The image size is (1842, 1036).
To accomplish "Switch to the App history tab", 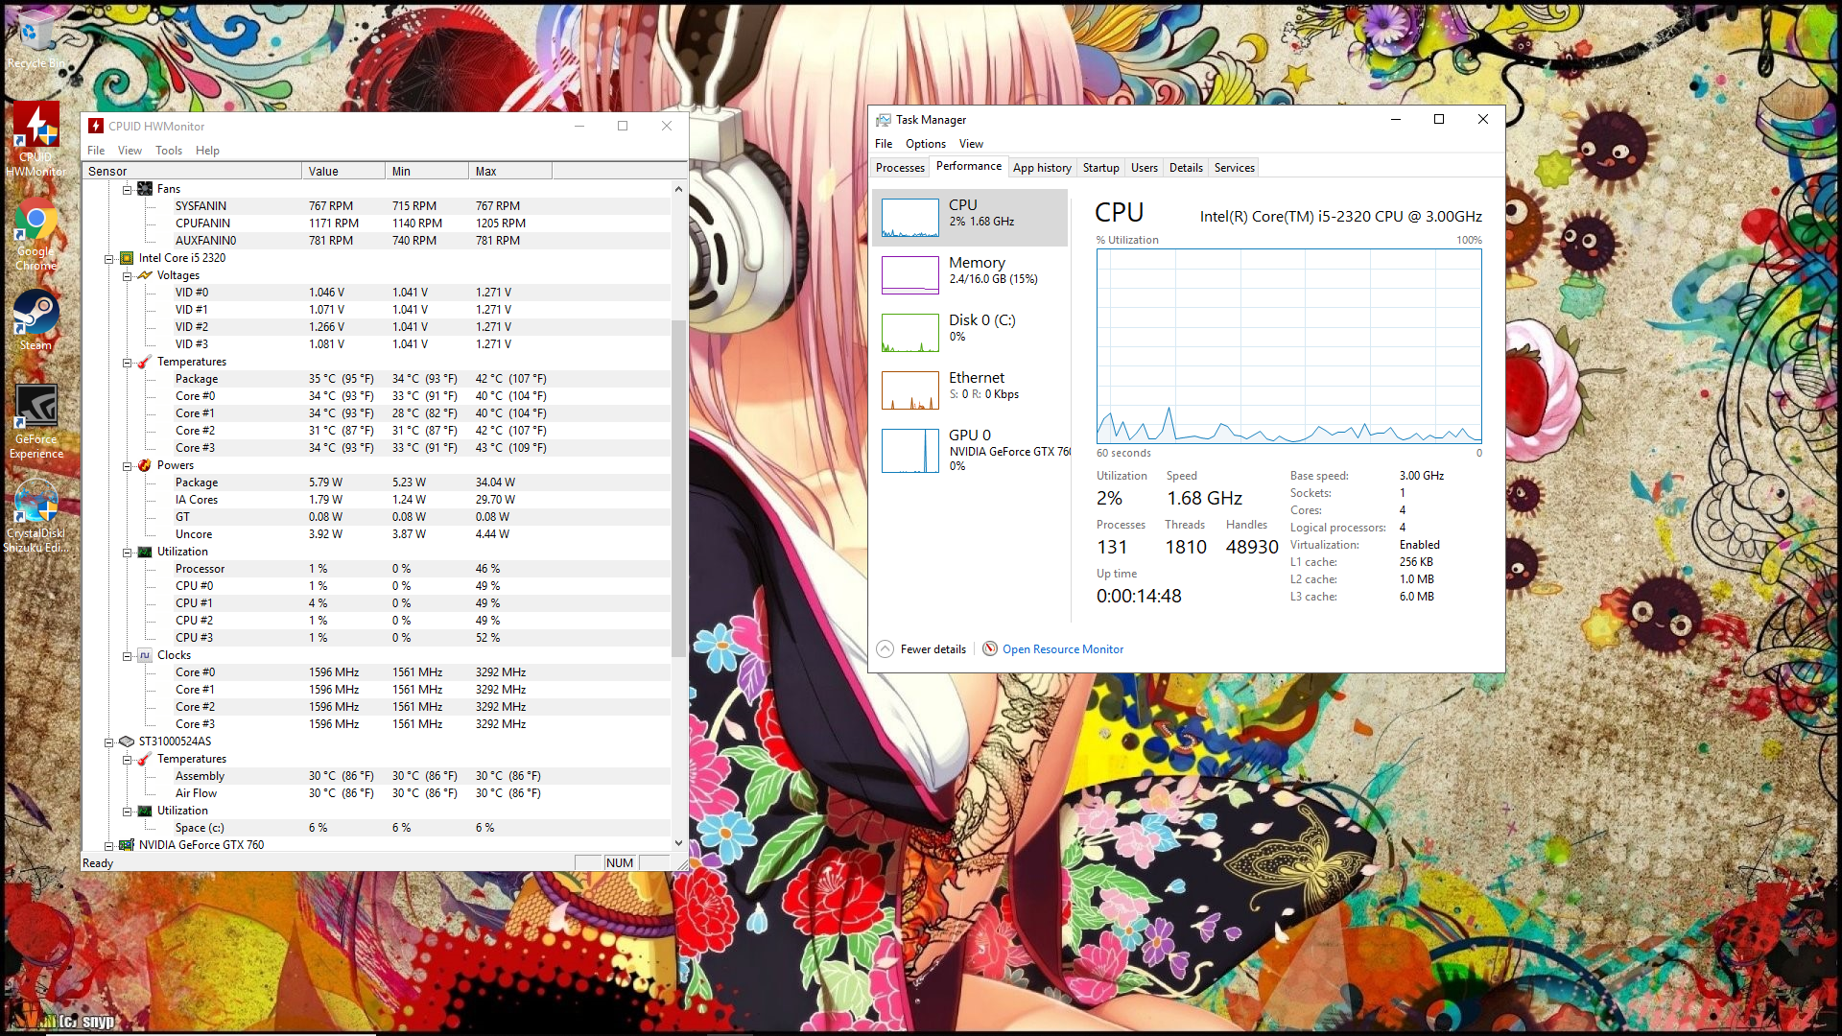I will 1042,168.
